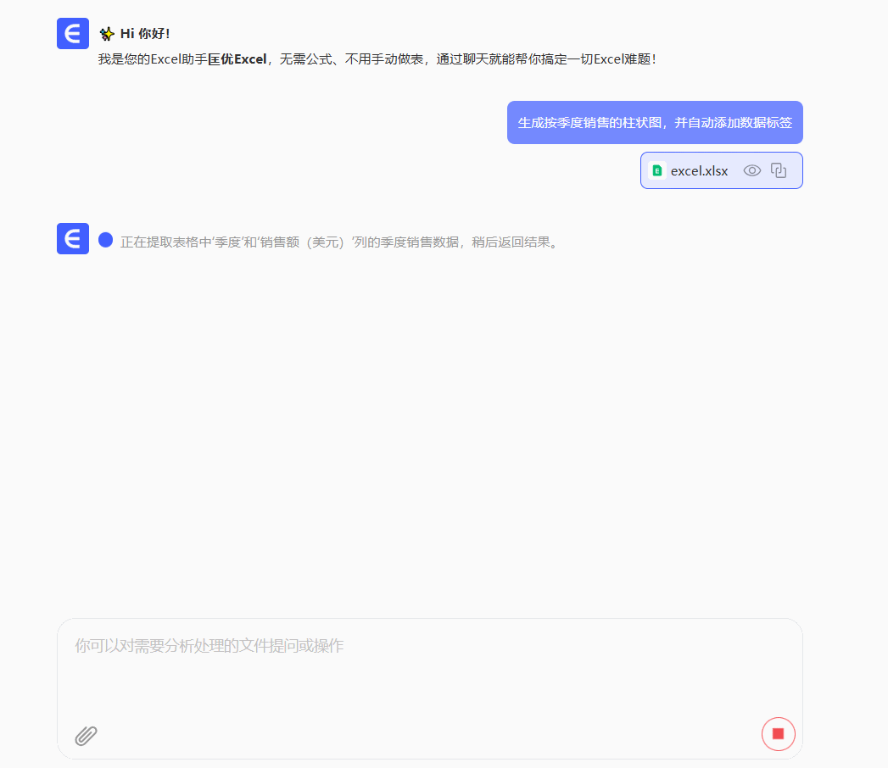
Task: Copy the excel.xlsx attachment using copy icon
Action: point(779,170)
